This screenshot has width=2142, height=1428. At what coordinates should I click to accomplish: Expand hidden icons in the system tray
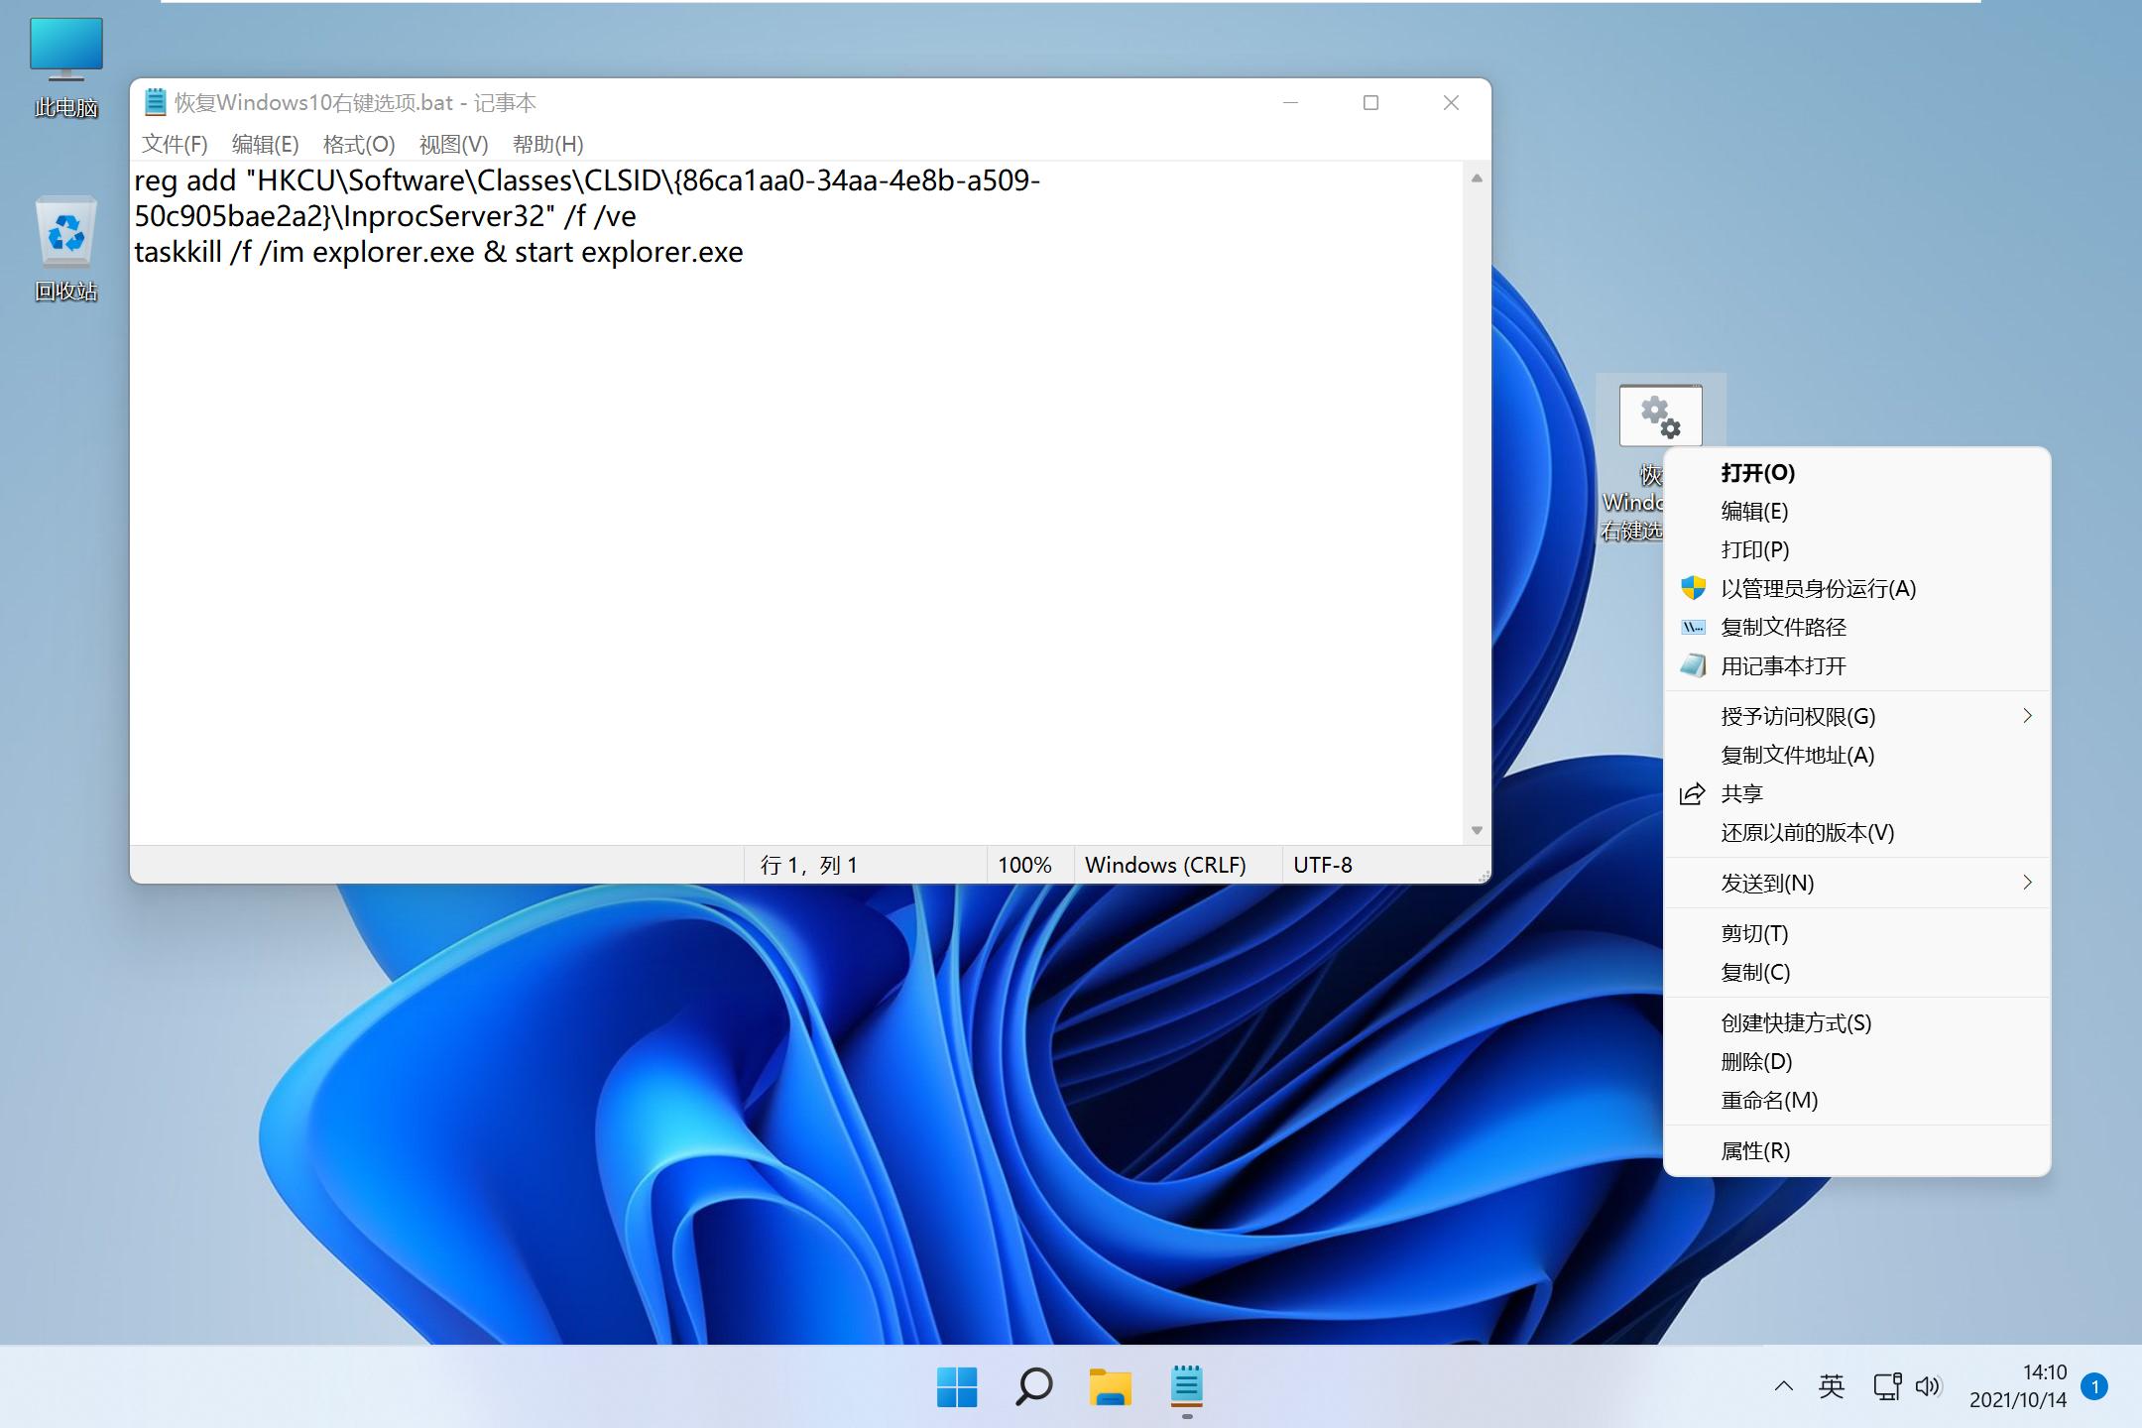coord(1783,1387)
